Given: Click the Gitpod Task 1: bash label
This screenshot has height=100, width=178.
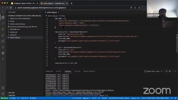Looking at the screenshot, I should pyautogui.click(x=152, y=71).
